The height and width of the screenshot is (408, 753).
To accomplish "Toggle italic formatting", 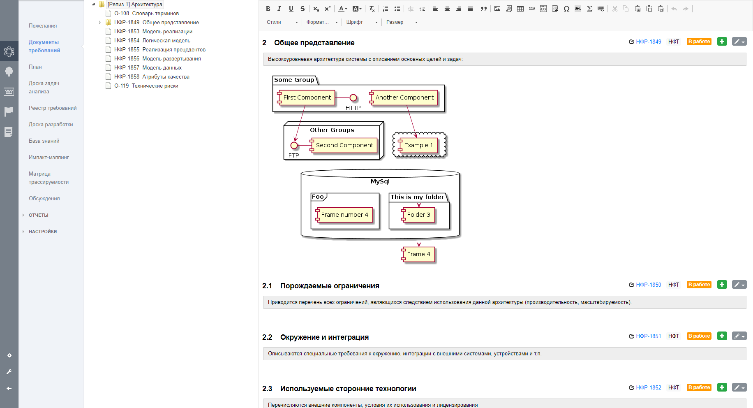I will point(279,9).
